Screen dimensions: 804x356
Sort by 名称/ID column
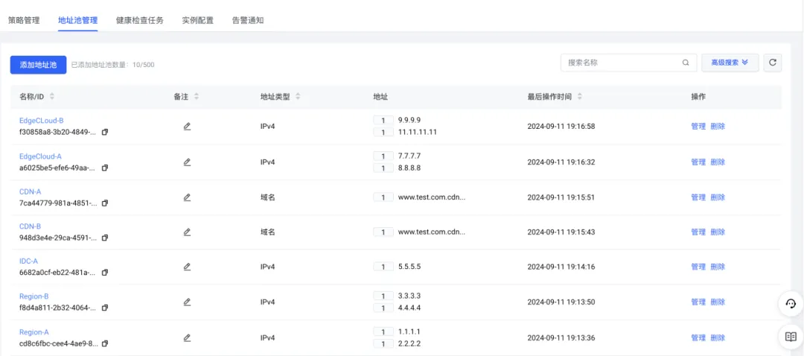[52, 97]
